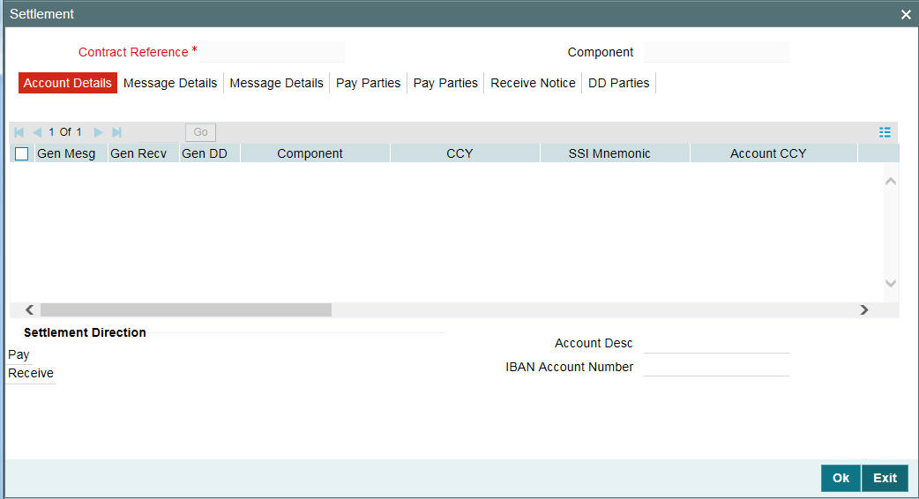Viewport: 919px width, 499px height.
Task: Open single record view list icon
Action: [x=885, y=132]
